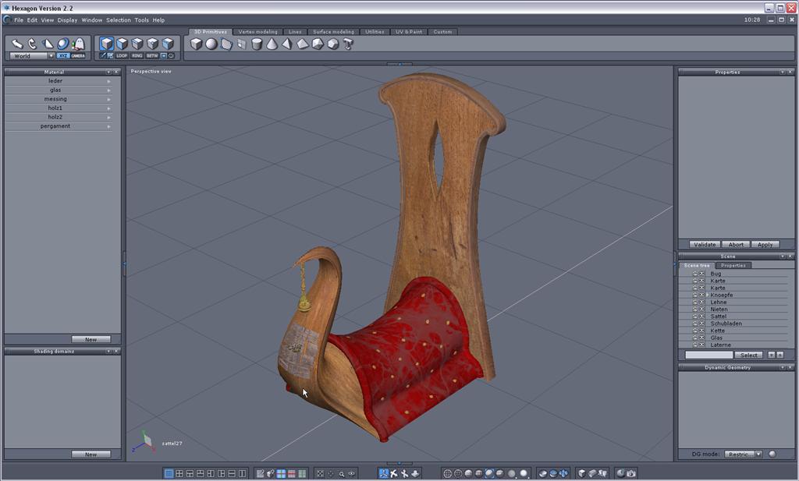Viewport: 799px width, 481px height.
Task: Click the wireframe display mode globe icon
Action: pos(447,473)
